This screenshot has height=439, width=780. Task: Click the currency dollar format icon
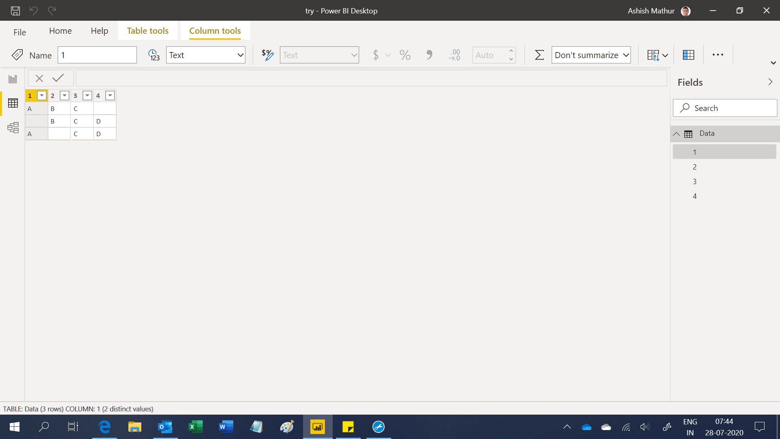point(376,55)
